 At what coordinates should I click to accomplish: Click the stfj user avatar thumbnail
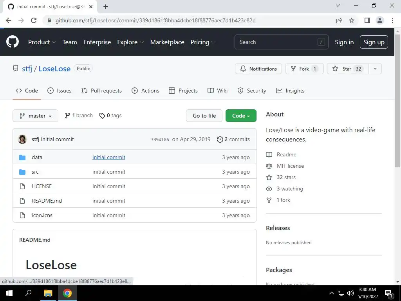(22, 139)
